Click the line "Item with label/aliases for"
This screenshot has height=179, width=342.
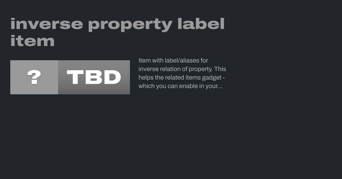click(x=173, y=61)
